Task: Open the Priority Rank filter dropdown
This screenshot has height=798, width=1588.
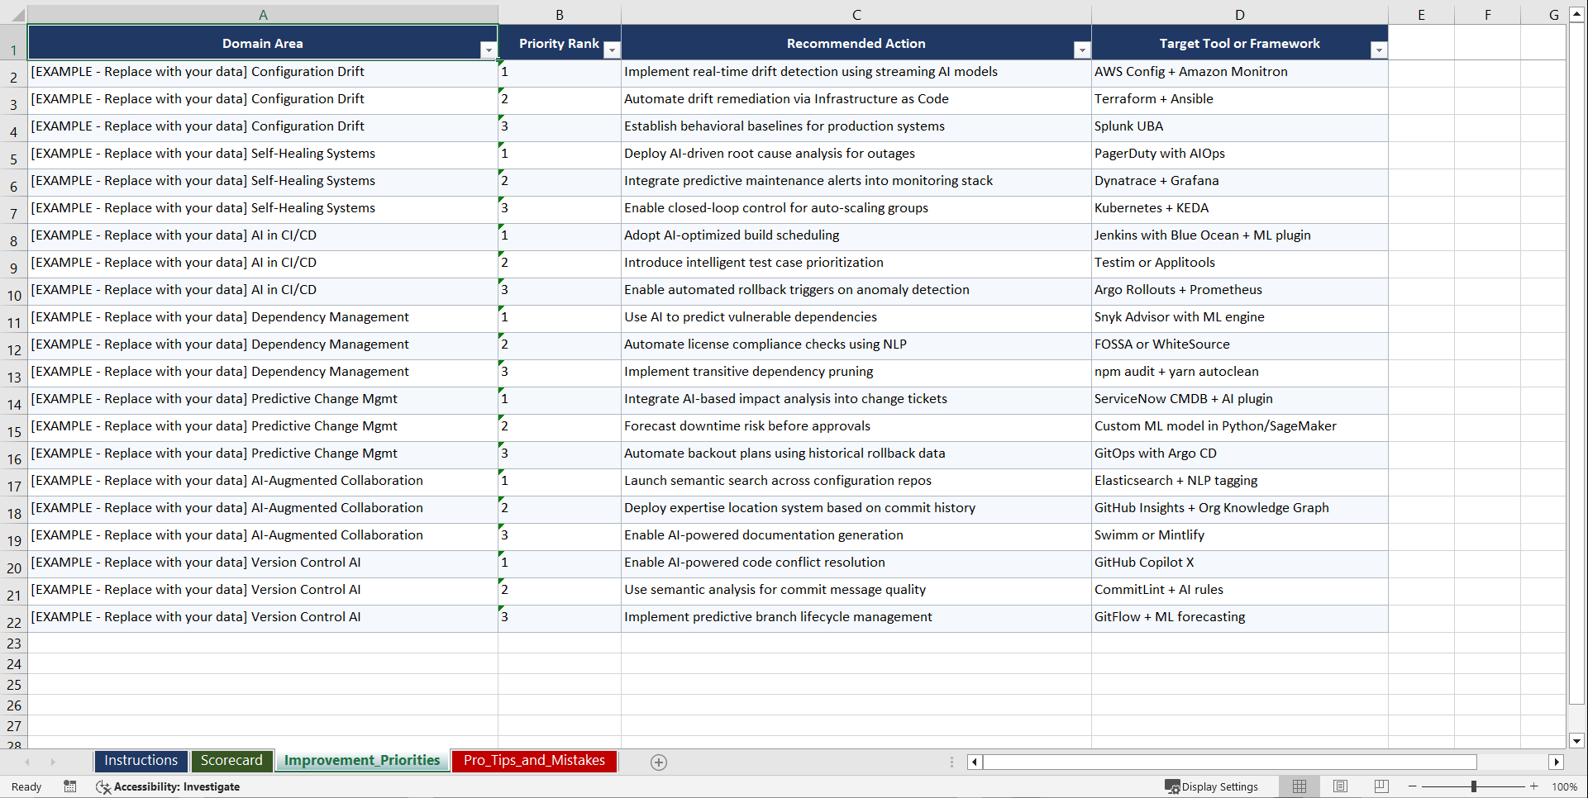Action: pos(612,50)
